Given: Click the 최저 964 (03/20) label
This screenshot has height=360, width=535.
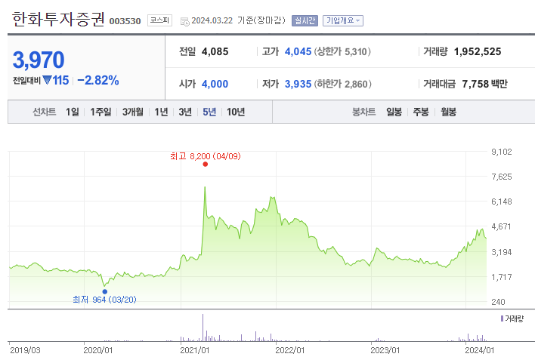Looking at the screenshot, I should tap(104, 300).
